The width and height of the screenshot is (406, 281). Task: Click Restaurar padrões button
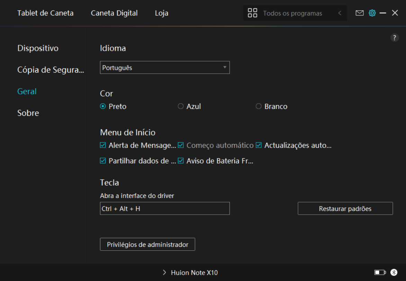point(345,209)
